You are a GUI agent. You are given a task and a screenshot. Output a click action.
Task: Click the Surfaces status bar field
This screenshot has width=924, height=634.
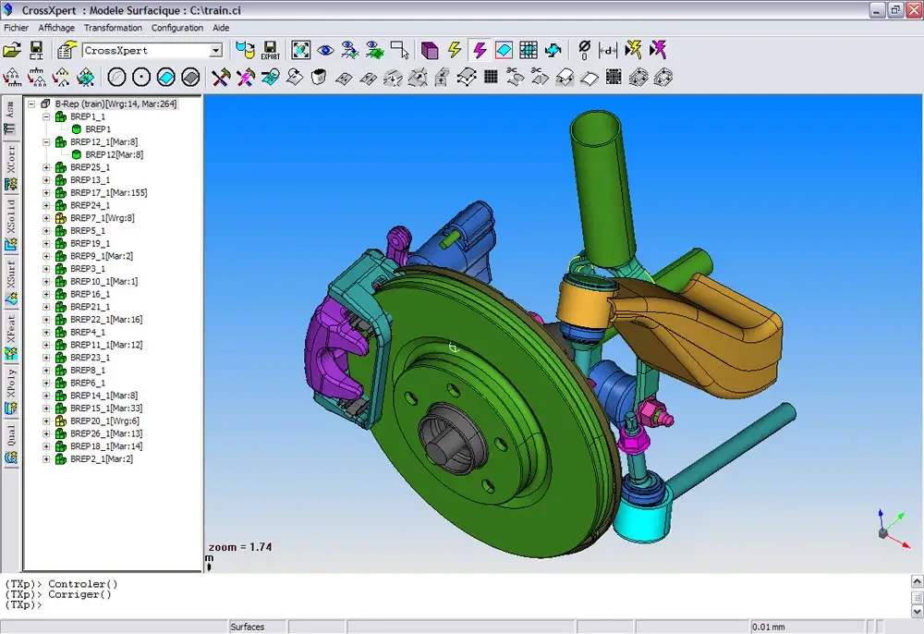tap(257, 627)
